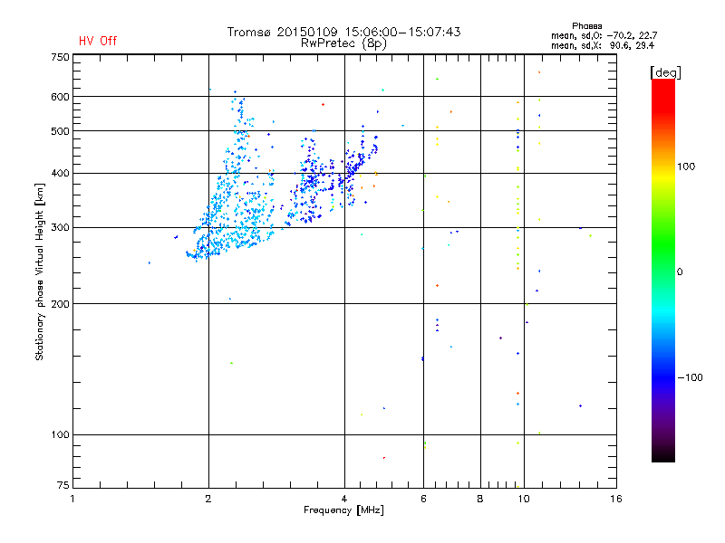Click the y-axis '500' tick label
This screenshot has width=725, height=543.
tap(60, 131)
